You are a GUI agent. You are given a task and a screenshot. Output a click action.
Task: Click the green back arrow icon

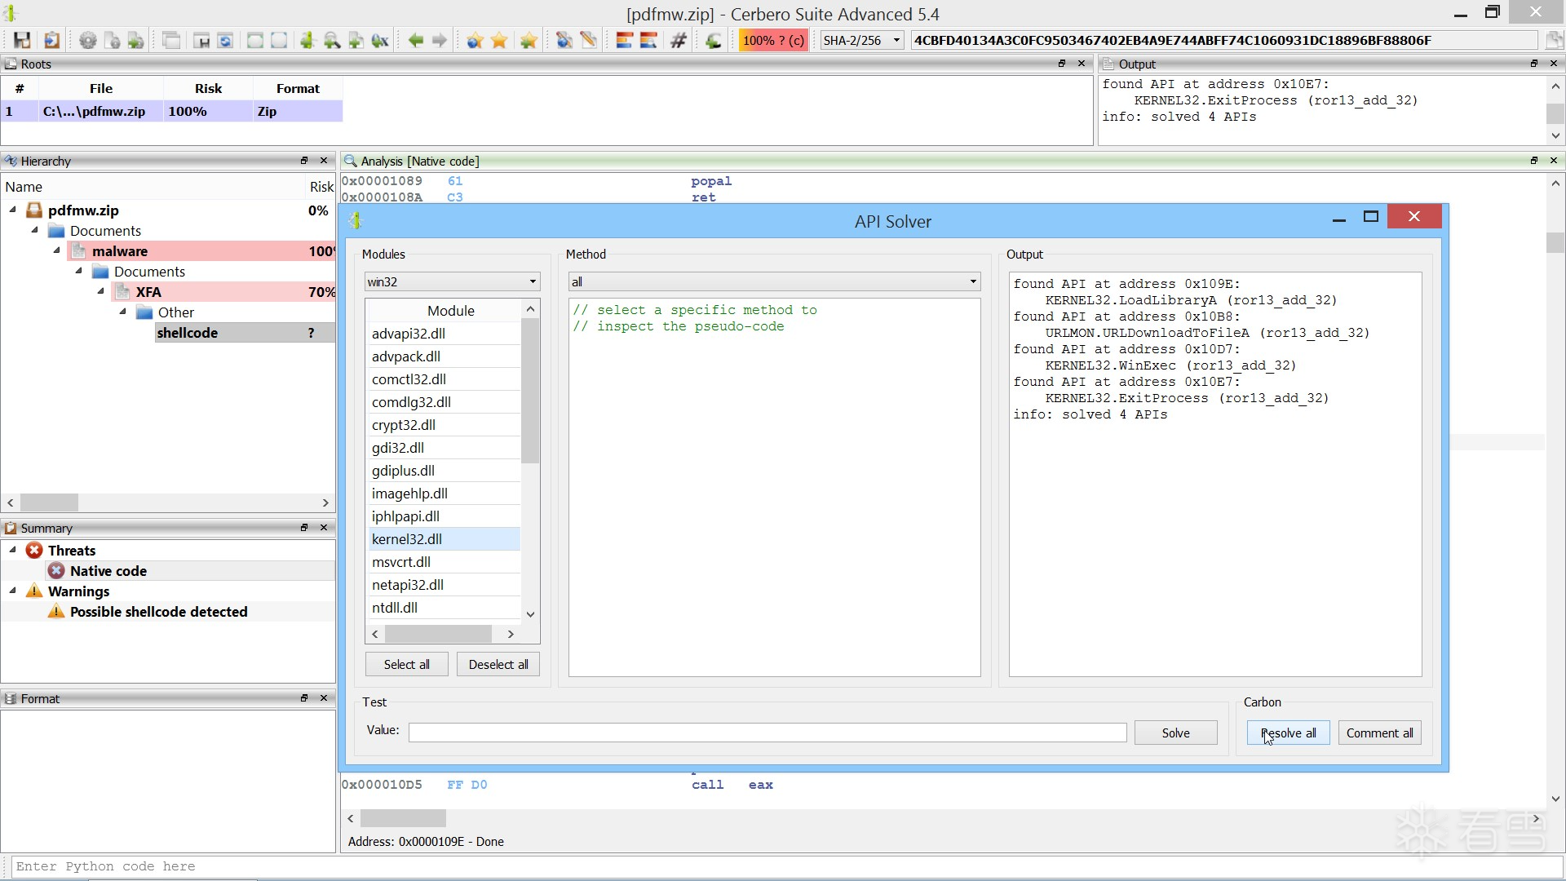click(415, 40)
